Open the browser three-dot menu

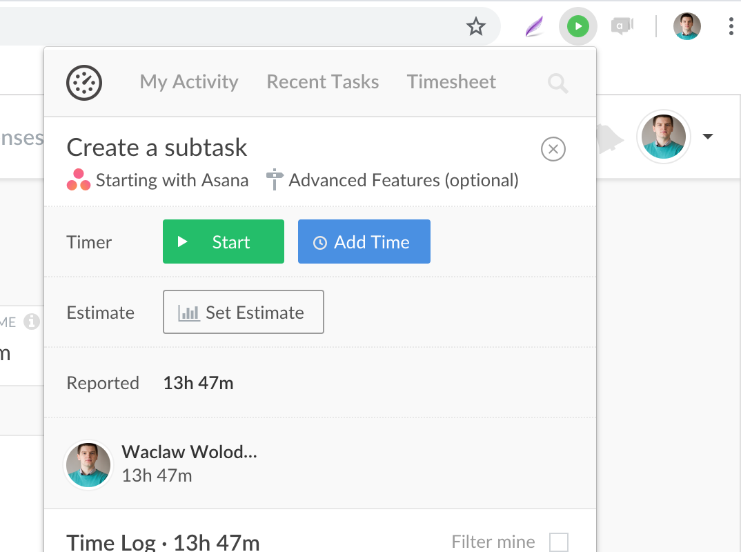tap(731, 26)
